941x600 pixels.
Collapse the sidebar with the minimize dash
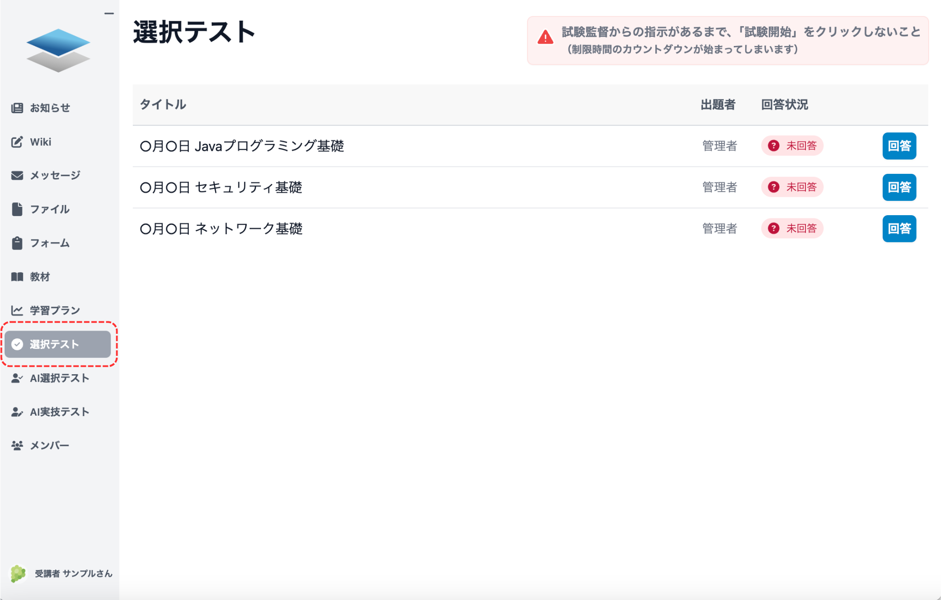pos(109,14)
